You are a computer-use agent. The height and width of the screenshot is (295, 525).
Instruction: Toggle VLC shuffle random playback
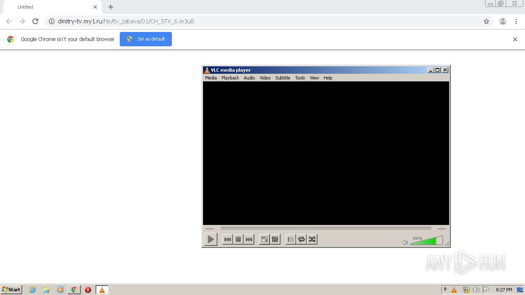pos(312,239)
